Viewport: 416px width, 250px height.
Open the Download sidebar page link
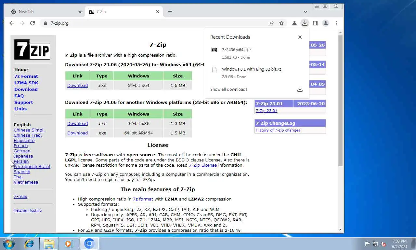coord(26,90)
